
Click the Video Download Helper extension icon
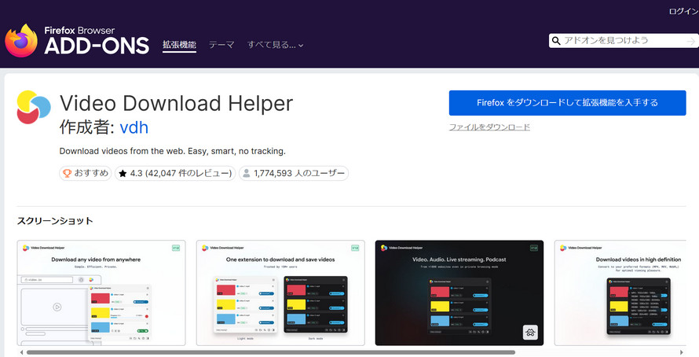[x=34, y=107]
